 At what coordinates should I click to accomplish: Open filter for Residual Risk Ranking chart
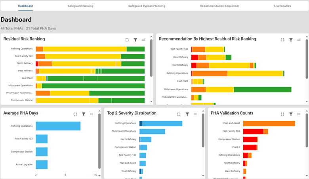click(135, 40)
